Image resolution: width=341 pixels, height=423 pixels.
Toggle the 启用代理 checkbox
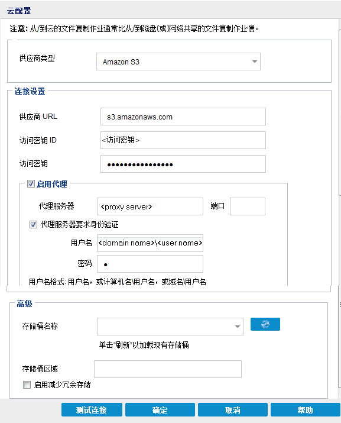click(x=31, y=184)
